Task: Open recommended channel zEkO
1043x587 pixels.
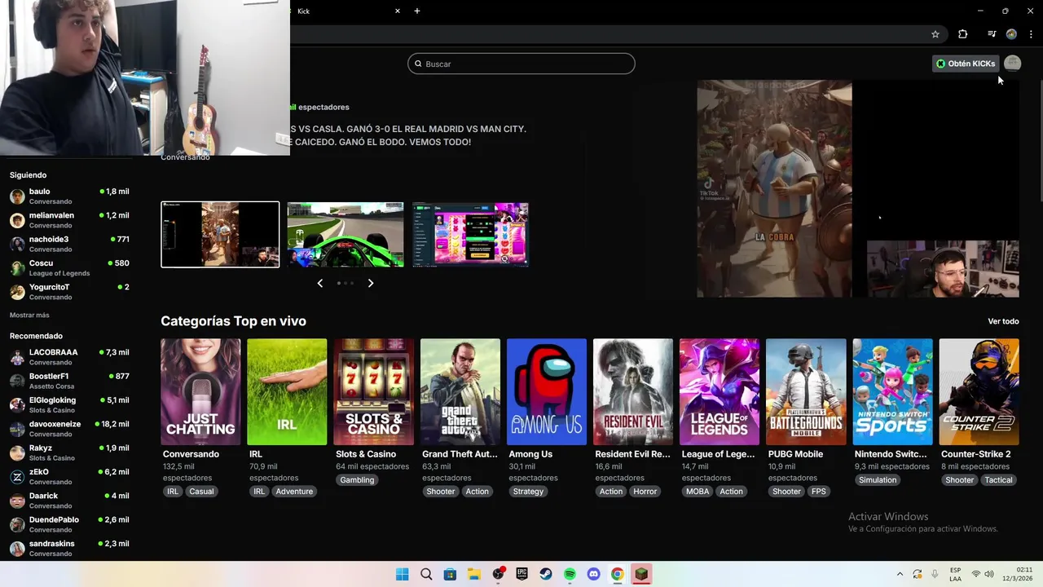Action: (x=69, y=476)
